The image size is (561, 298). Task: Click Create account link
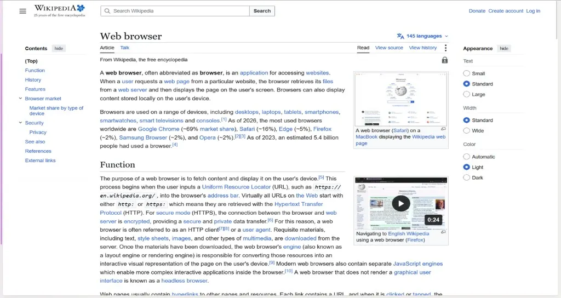pos(506,11)
